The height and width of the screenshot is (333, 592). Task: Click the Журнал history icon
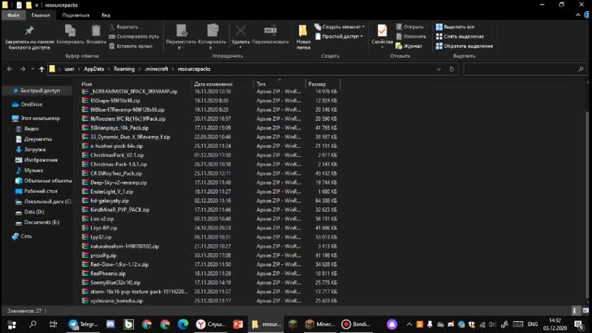coord(409,46)
